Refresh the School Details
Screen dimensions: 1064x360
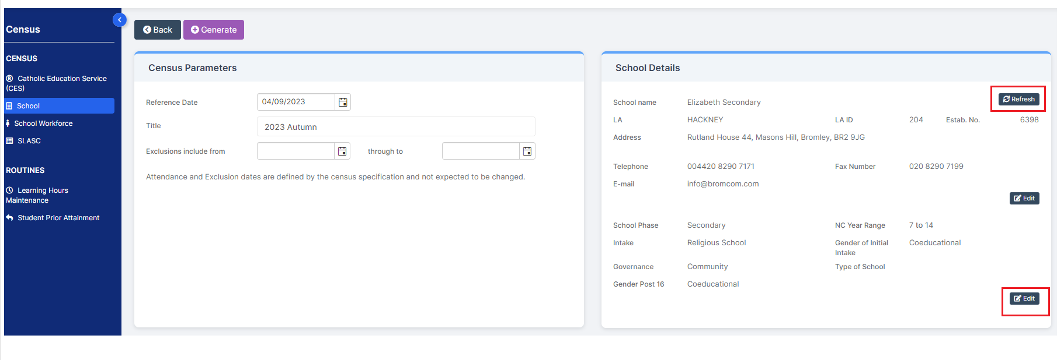1018,99
